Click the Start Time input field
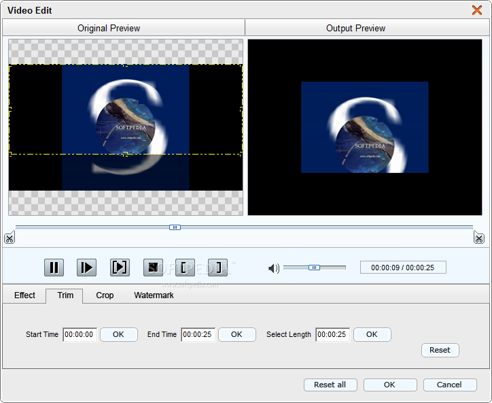Screen dimensions: 492x403 80,334
